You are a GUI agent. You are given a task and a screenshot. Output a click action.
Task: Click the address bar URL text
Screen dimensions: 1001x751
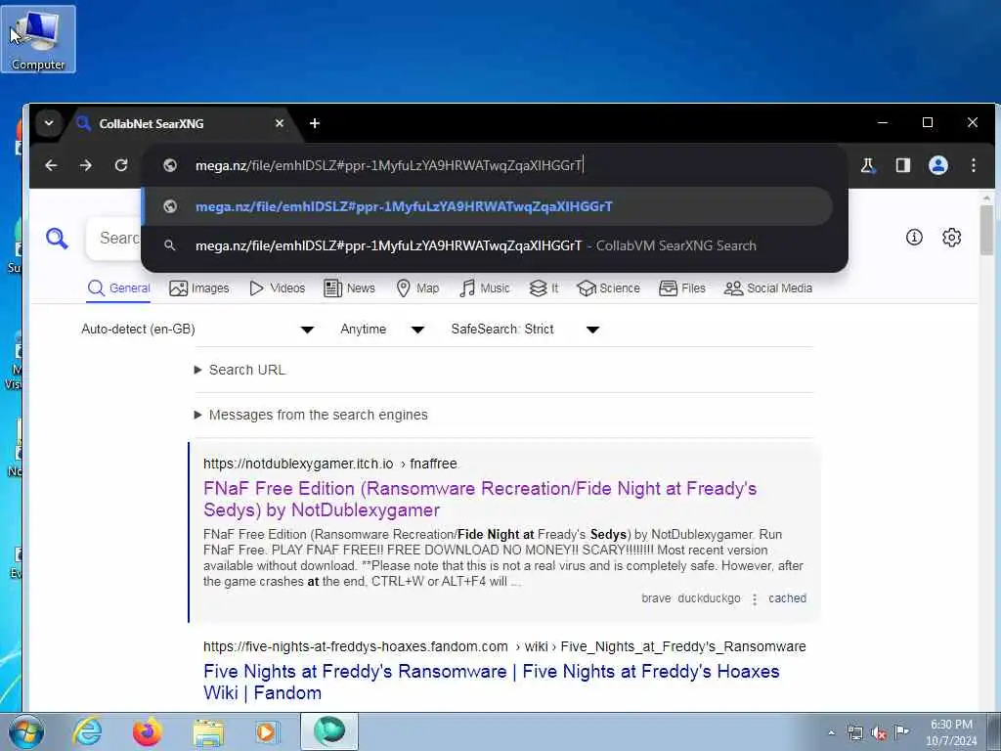tap(389, 165)
